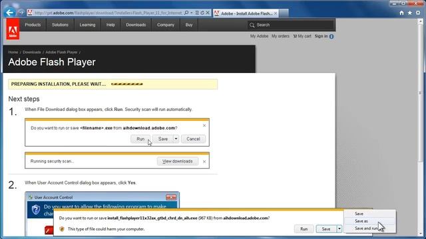The width and height of the screenshot is (426, 239).
Task: Click the Adobe site Search field
Action: tap(291, 25)
